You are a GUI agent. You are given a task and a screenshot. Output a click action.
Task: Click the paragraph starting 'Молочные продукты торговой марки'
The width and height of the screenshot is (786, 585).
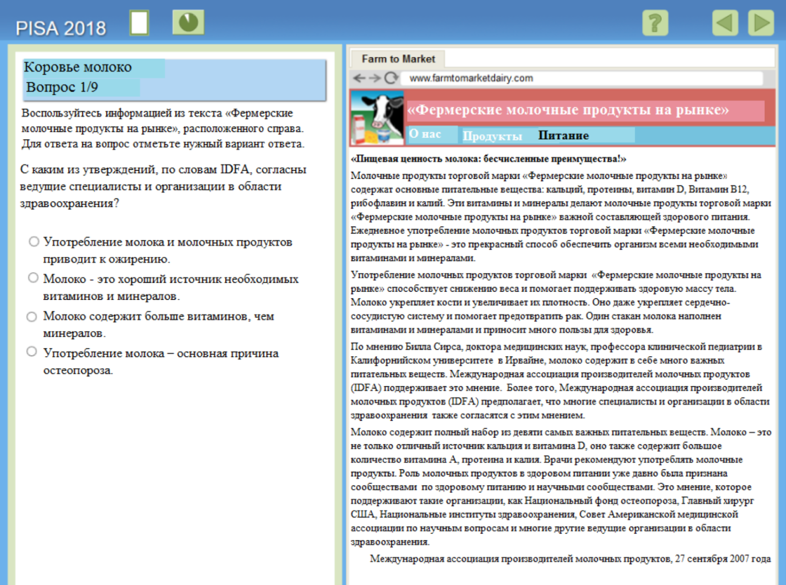pyautogui.click(x=561, y=216)
